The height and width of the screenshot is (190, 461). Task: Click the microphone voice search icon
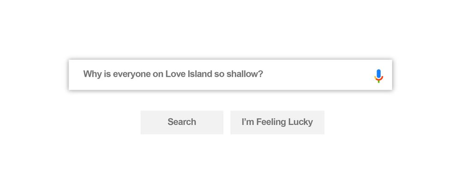click(378, 75)
